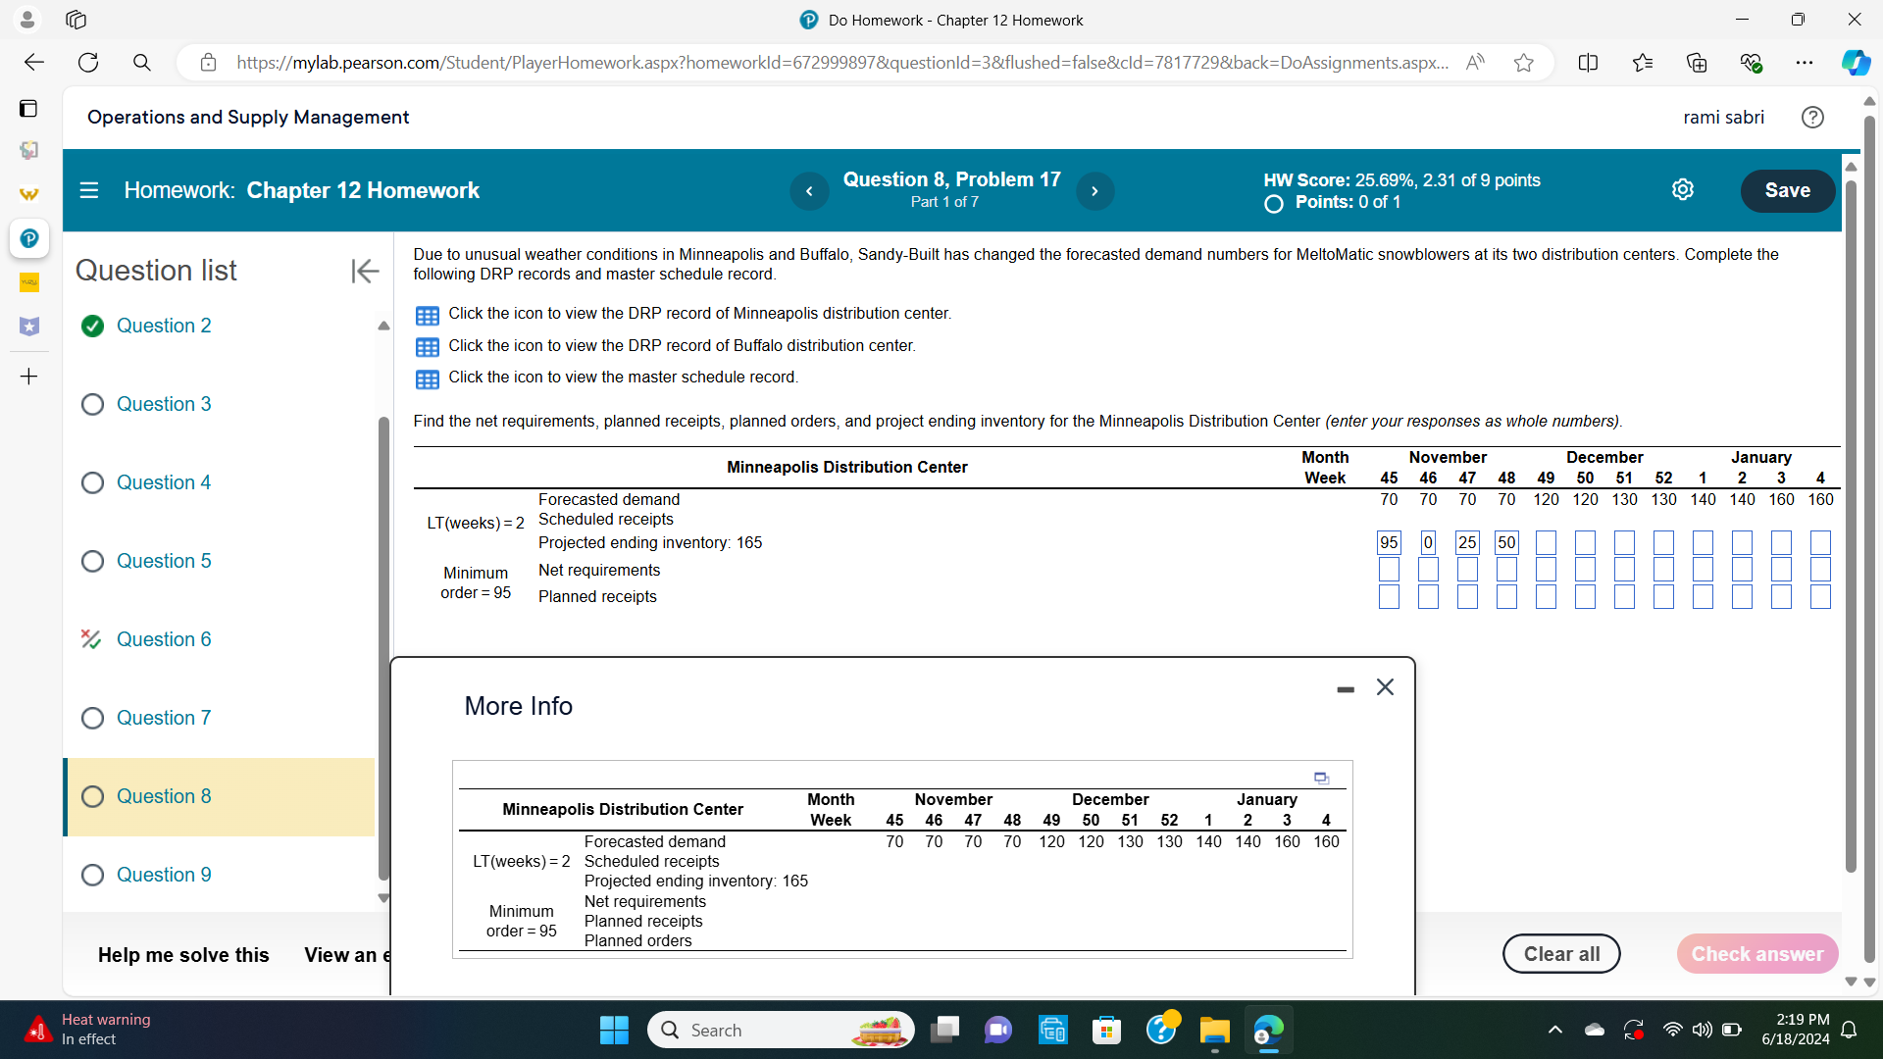Go to the previous question with left chevron
Image resolution: width=1883 pixels, height=1059 pixels.
pyautogui.click(x=809, y=190)
